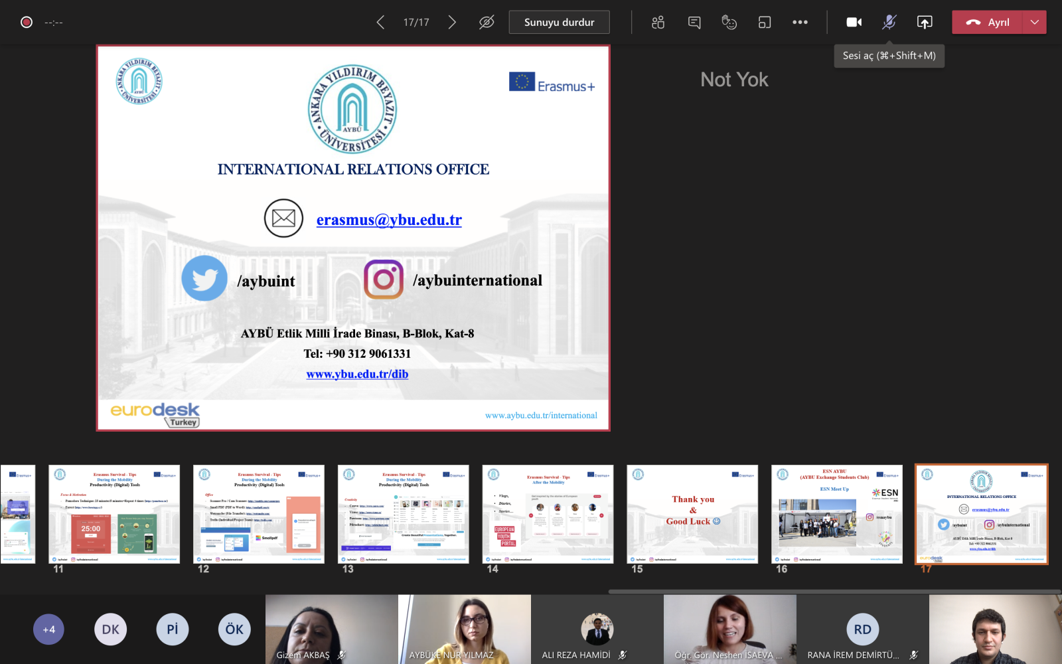The height and width of the screenshot is (664, 1062).
Task: Open the reactions and raise hand icon
Action: point(729,23)
